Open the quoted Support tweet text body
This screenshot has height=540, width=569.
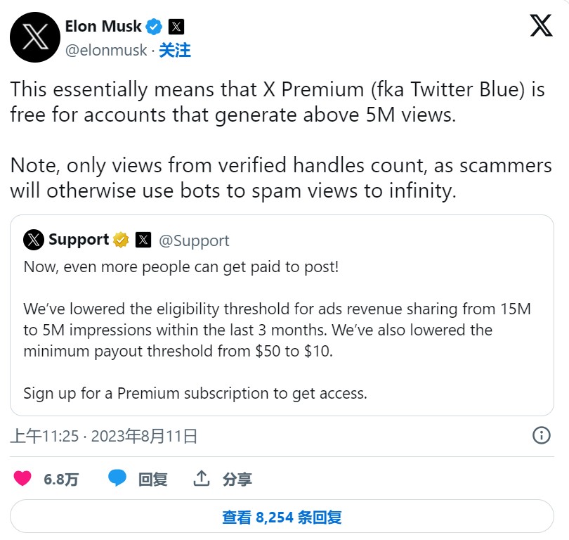click(x=277, y=330)
